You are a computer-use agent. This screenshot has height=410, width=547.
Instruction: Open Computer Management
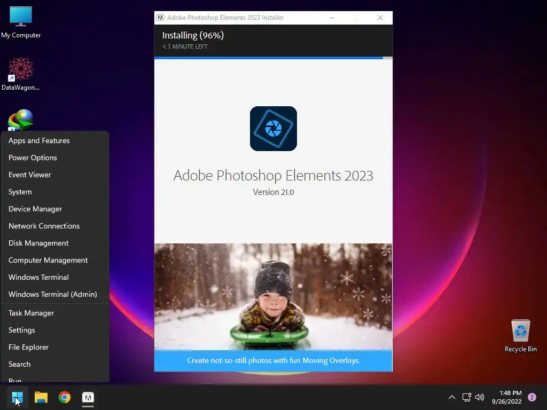[x=55, y=260]
